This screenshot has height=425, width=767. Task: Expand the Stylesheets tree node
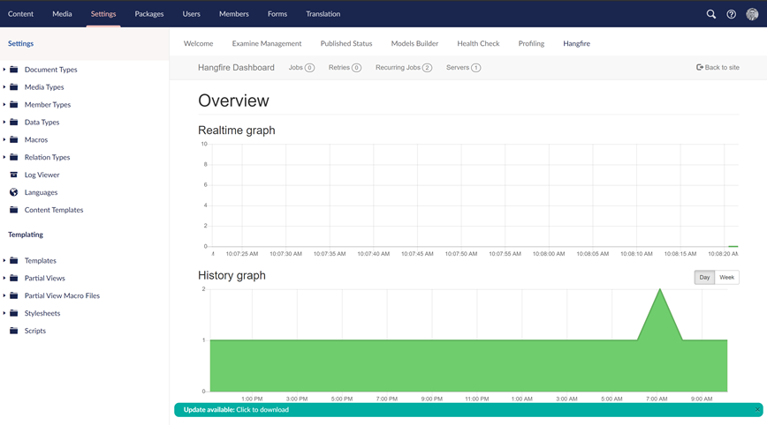pos(4,313)
